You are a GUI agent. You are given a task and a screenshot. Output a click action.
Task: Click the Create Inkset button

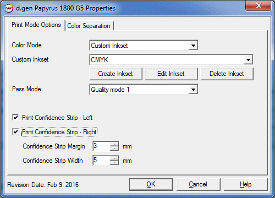tap(116, 74)
